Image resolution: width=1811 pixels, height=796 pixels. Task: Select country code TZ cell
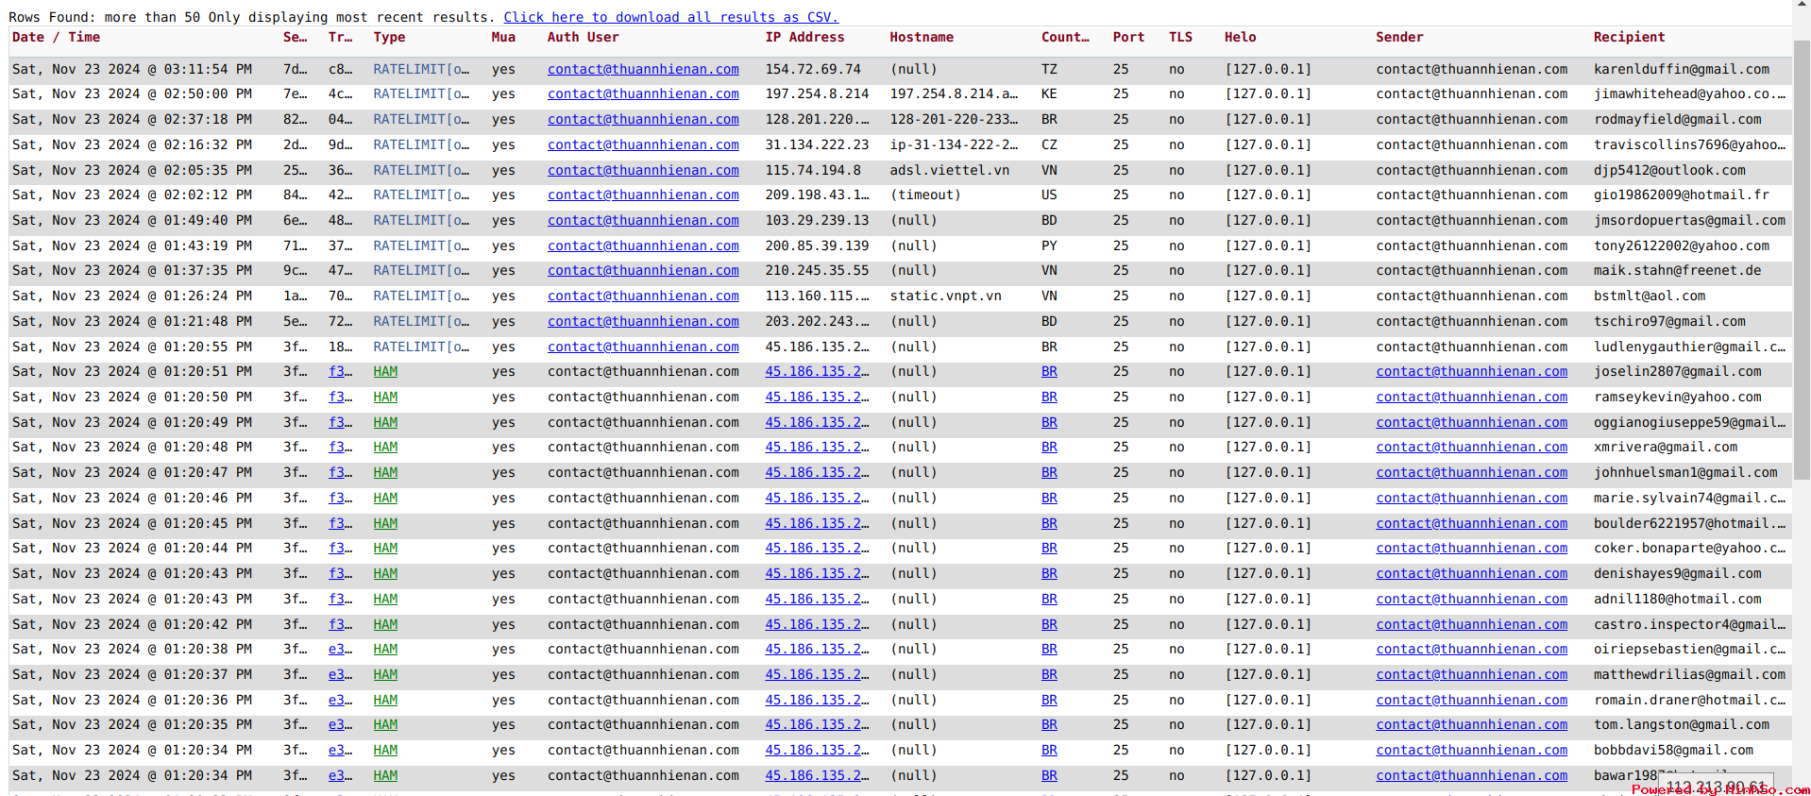1049,69
